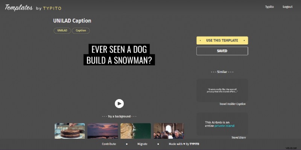Click the USE THIS TEMPLATE button
The image size is (301, 150).
pos(222,40)
